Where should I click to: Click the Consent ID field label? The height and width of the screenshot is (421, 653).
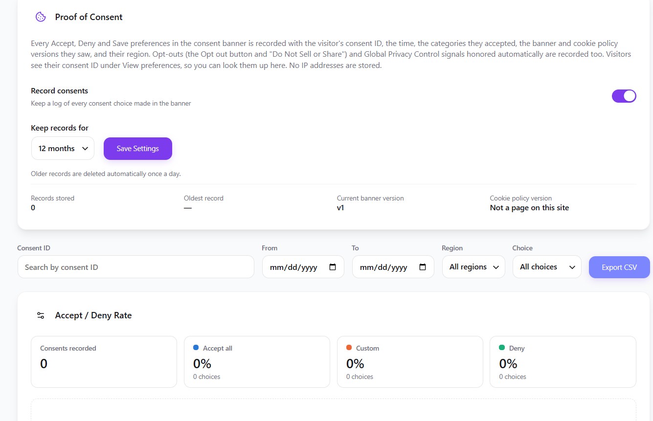point(34,248)
